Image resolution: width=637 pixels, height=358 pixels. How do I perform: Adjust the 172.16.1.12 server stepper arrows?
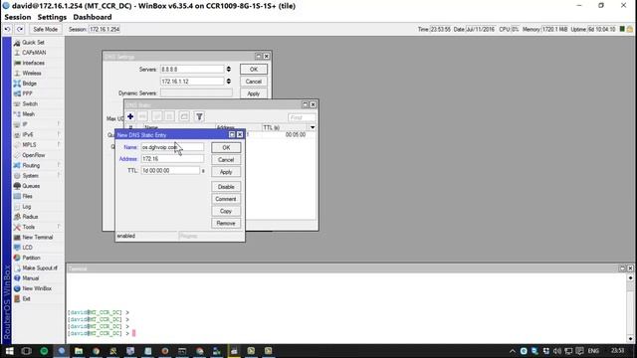229,82
